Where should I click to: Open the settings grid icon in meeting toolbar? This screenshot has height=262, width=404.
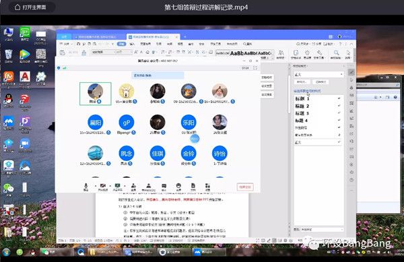point(207,187)
